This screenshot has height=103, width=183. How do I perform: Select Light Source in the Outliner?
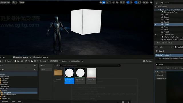168,35
